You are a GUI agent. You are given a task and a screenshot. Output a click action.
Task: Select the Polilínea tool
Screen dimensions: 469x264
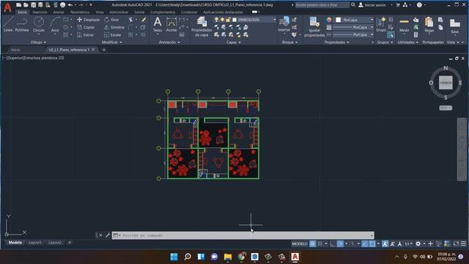pyautogui.click(x=22, y=24)
